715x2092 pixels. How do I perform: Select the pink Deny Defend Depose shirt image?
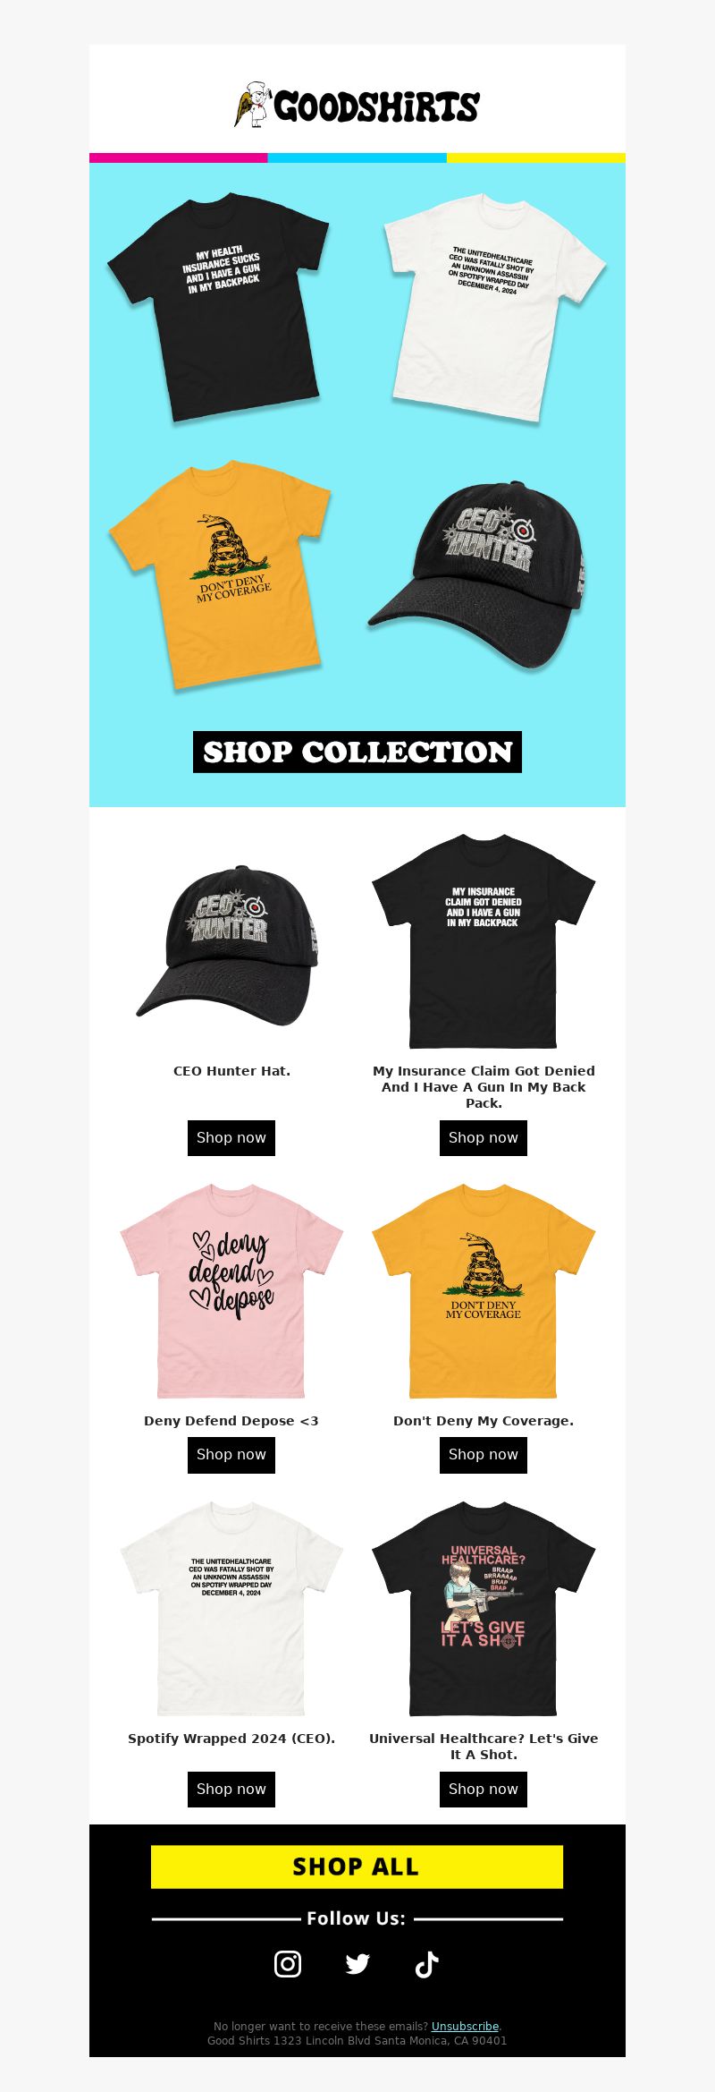click(x=231, y=1290)
